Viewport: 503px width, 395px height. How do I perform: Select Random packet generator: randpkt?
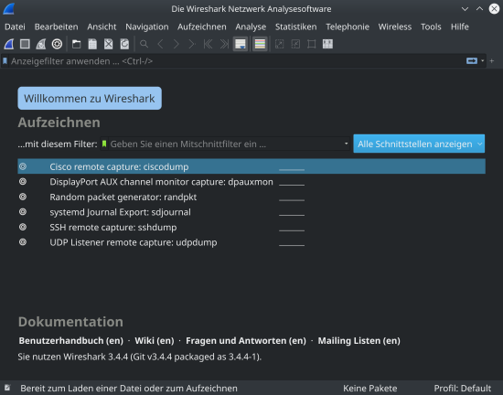[x=251, y=197]
